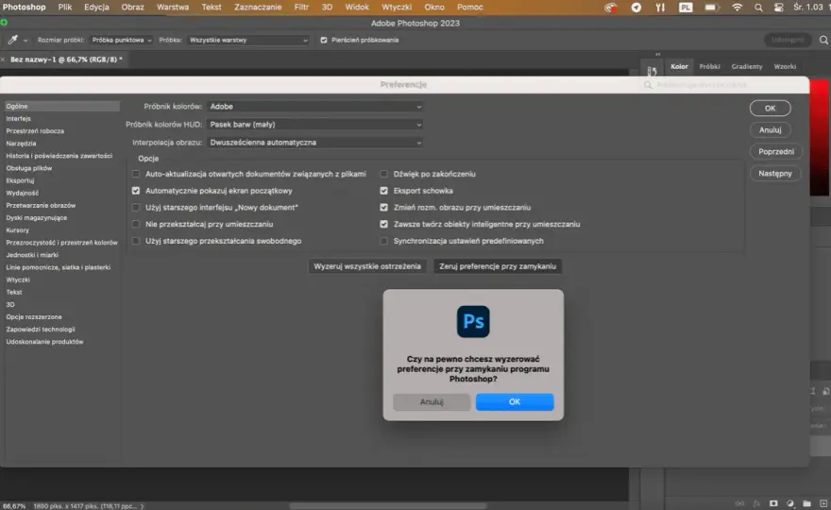The image size is (831, 510).
Task: Click the Następny button
Action: (775, 174)
